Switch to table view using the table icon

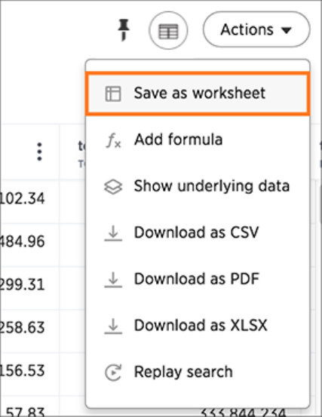(x=168, y=31)
